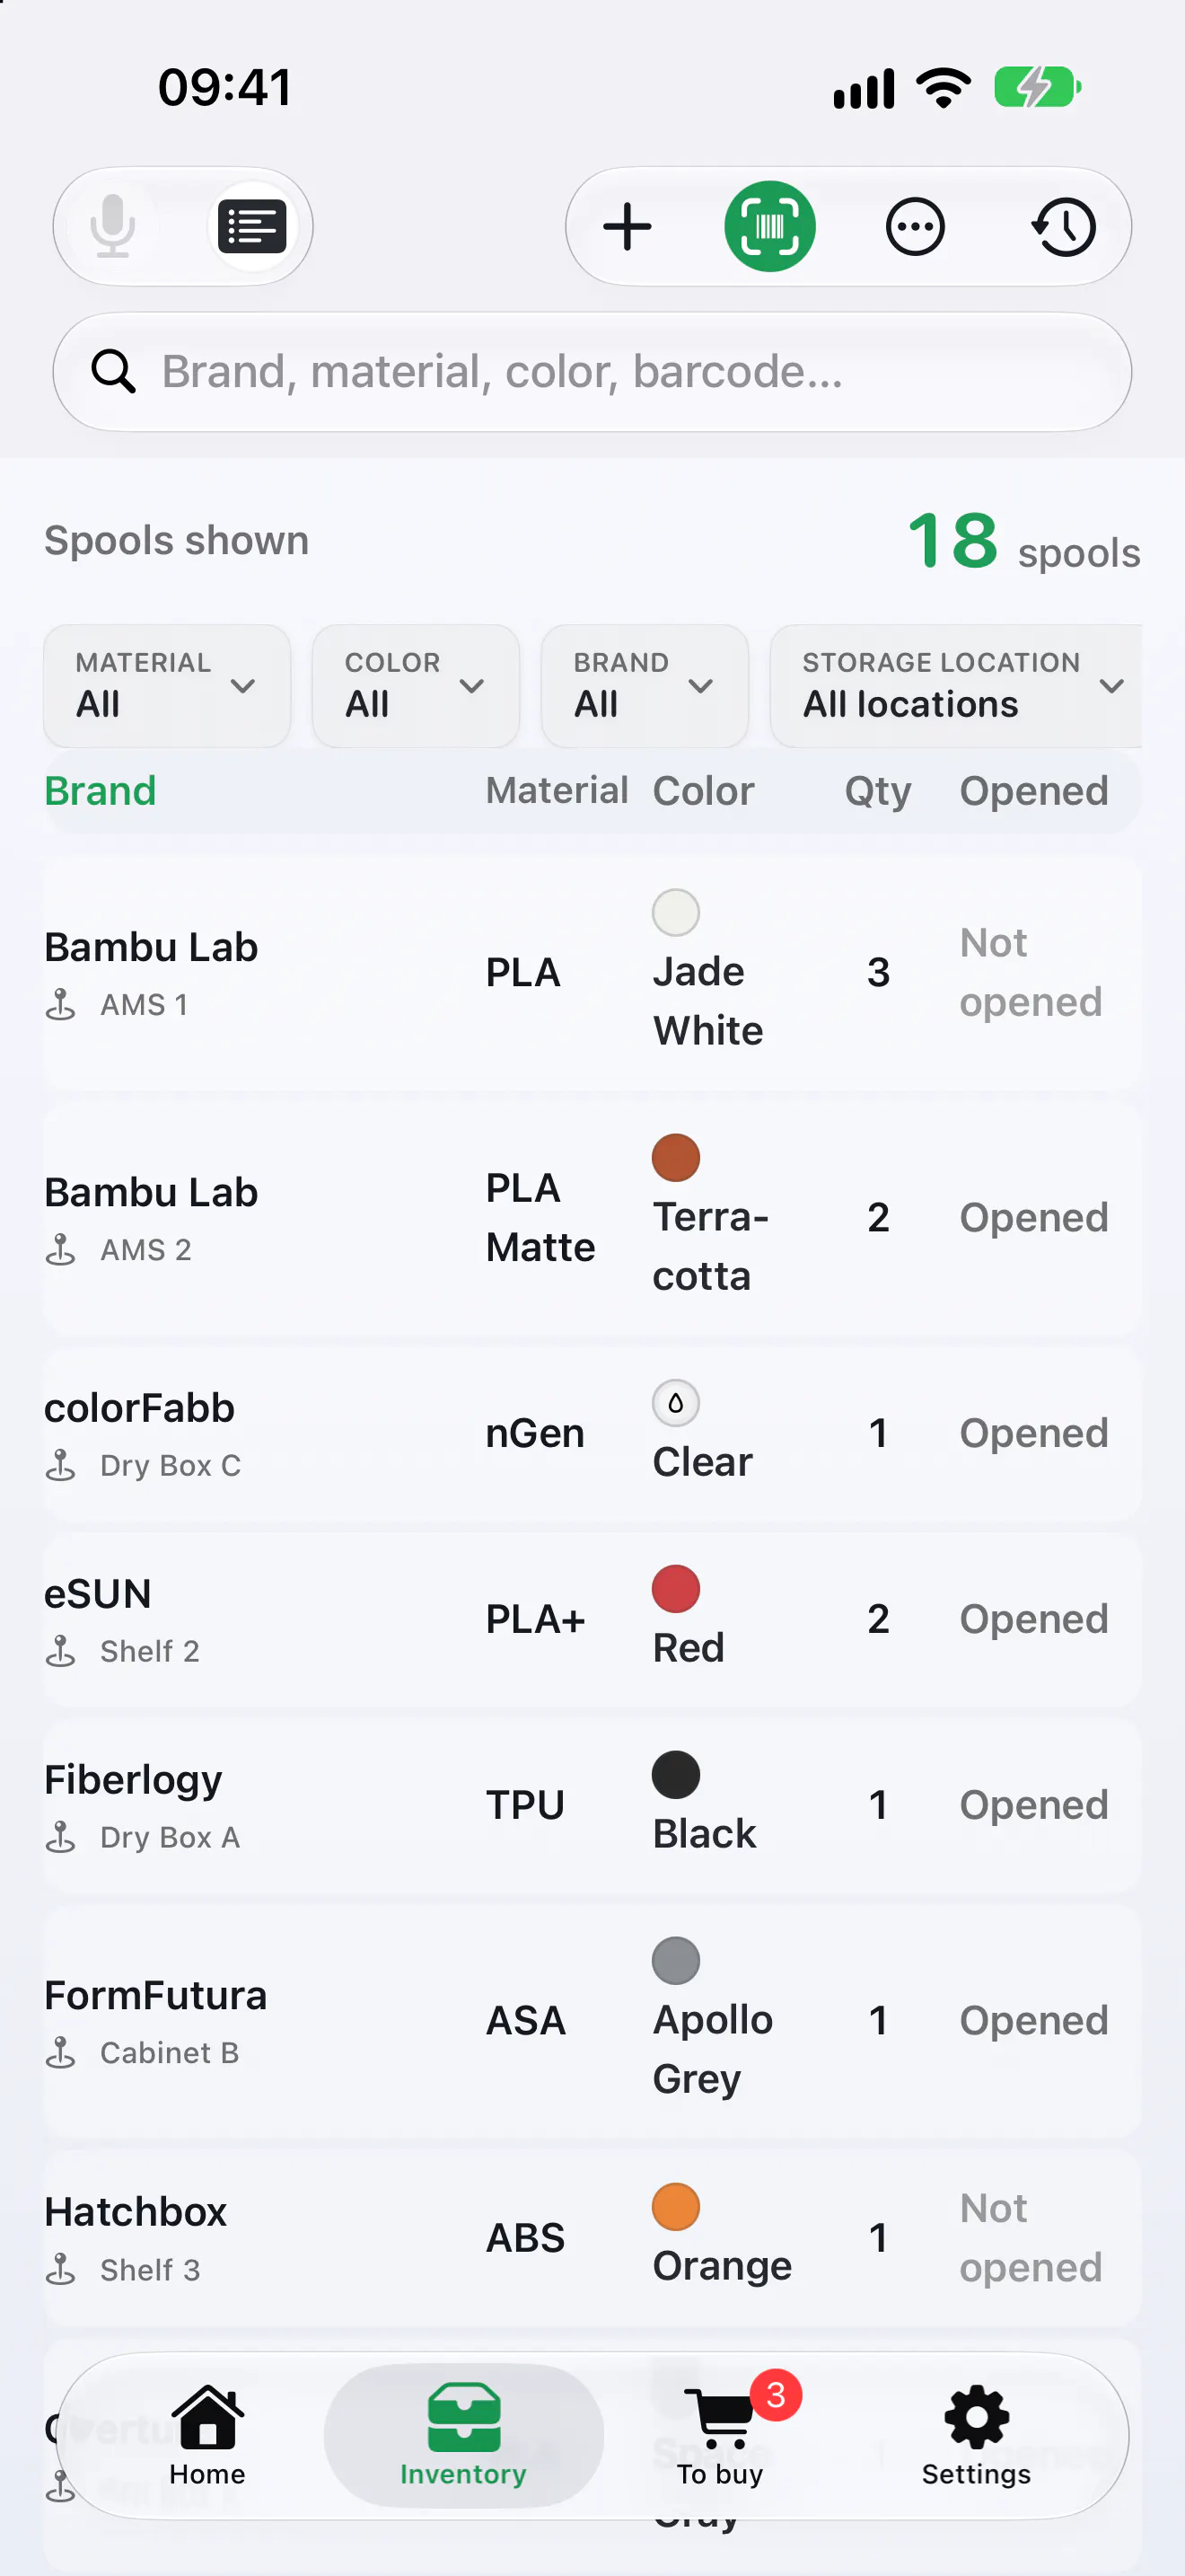Viewport: 1185px width, 2576px height.
Task: Open the more options ellipsis menu
Action: [x=915, y=226]
